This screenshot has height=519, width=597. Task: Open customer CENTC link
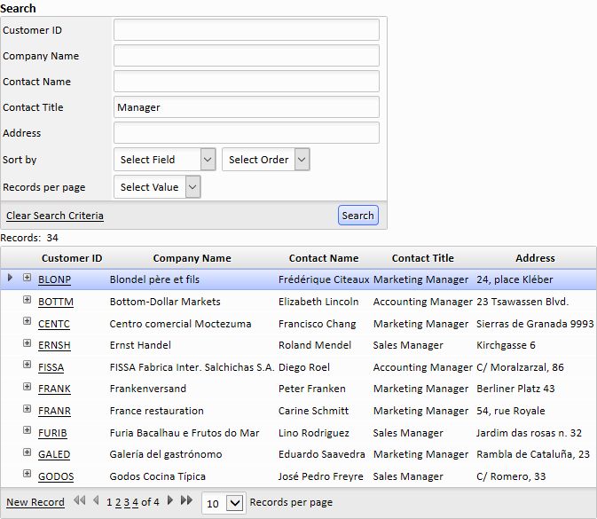[x=54, y=324]
